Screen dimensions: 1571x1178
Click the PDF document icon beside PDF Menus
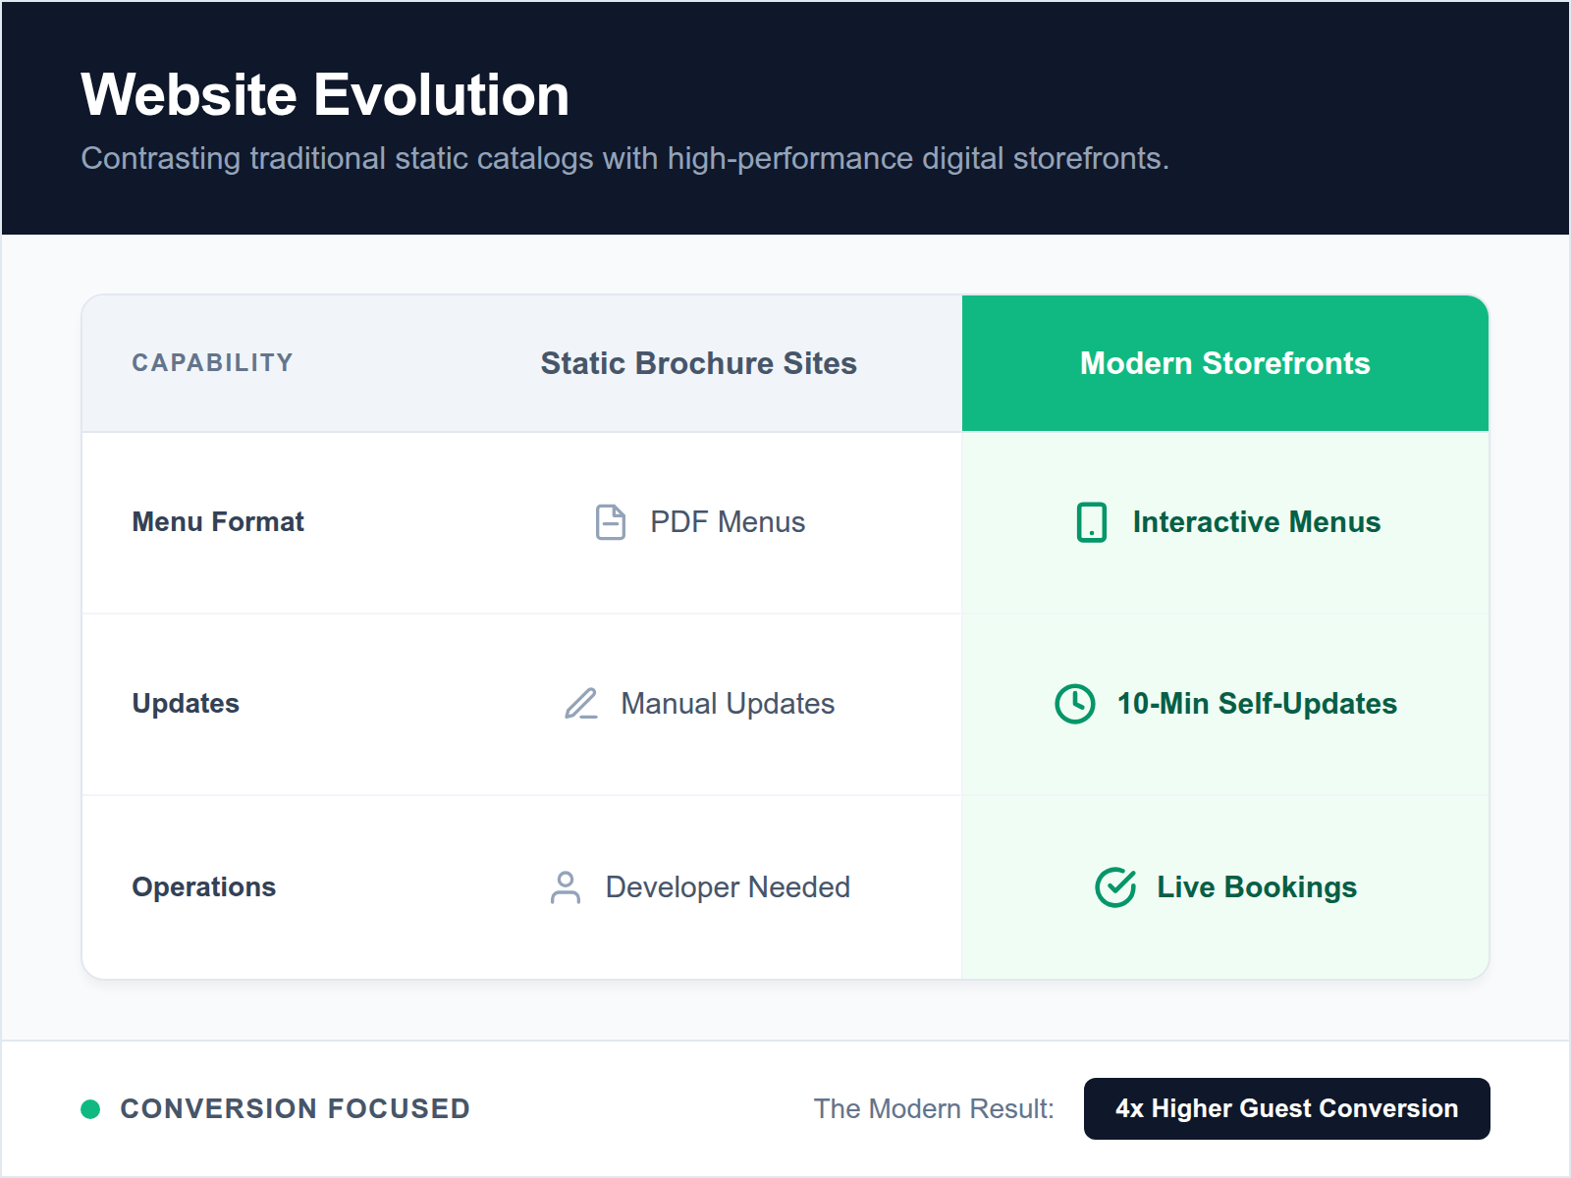(611, 522)
